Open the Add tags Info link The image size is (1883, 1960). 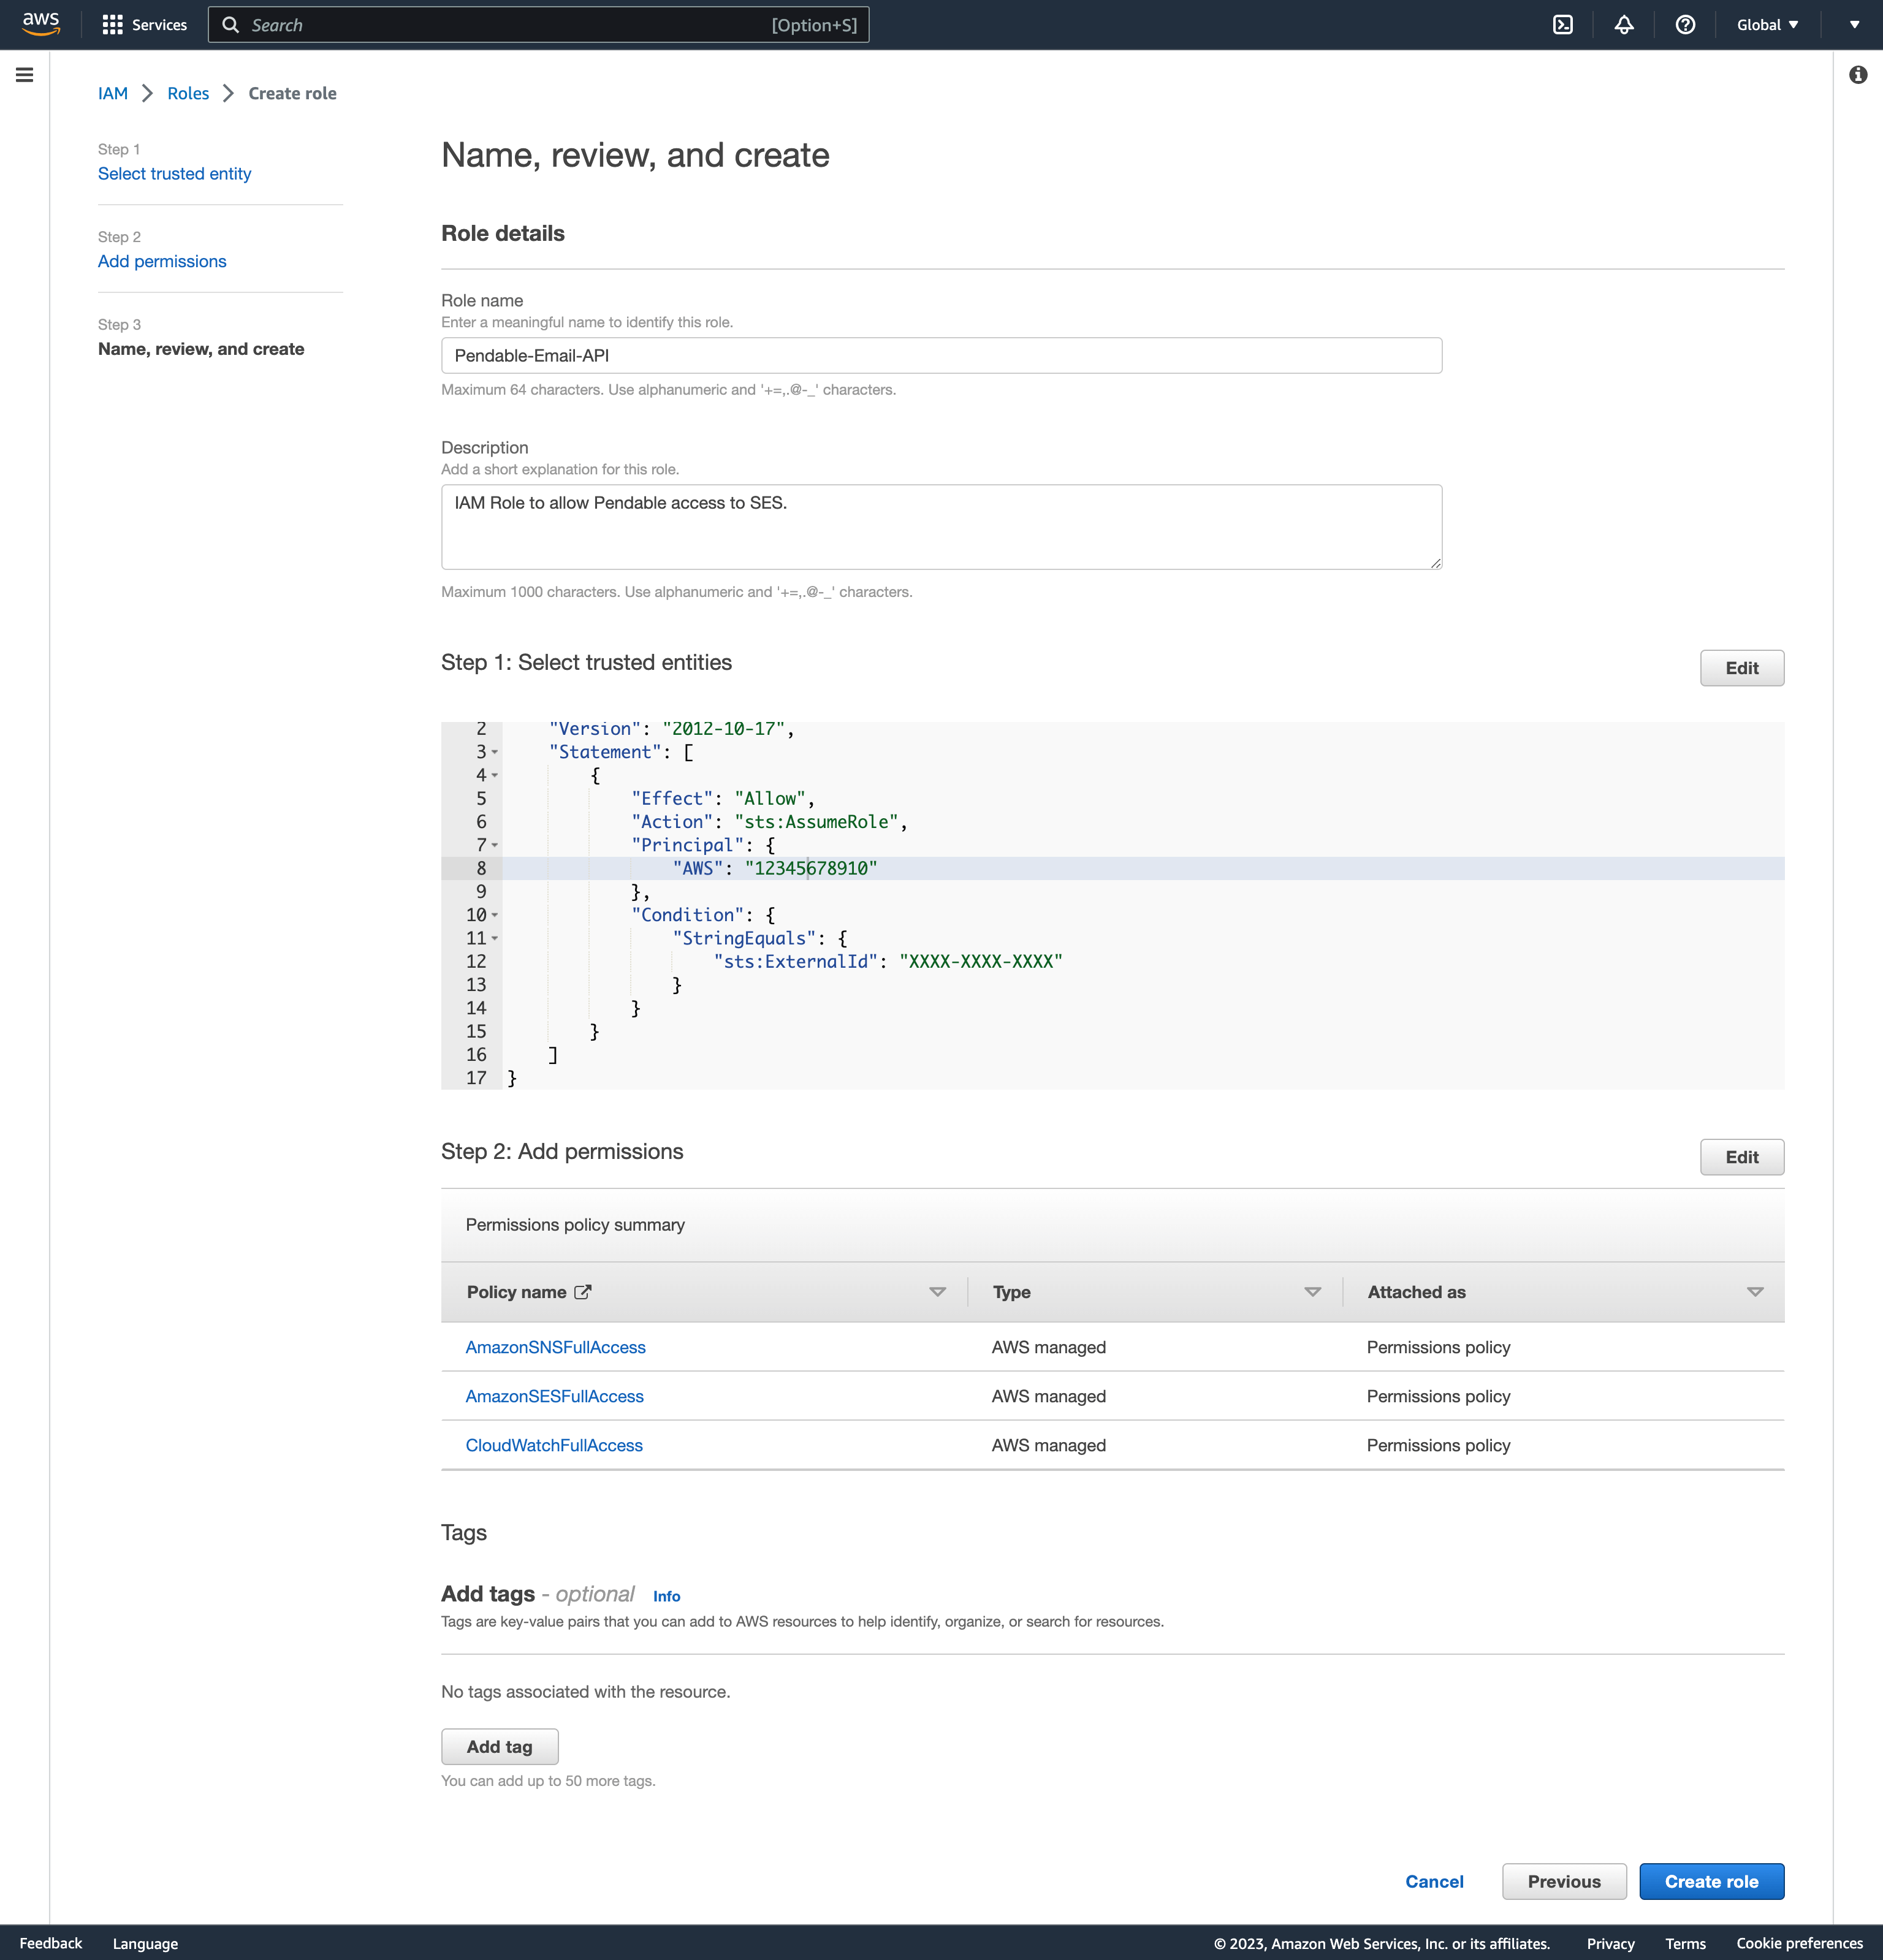tap(666, 1596)
